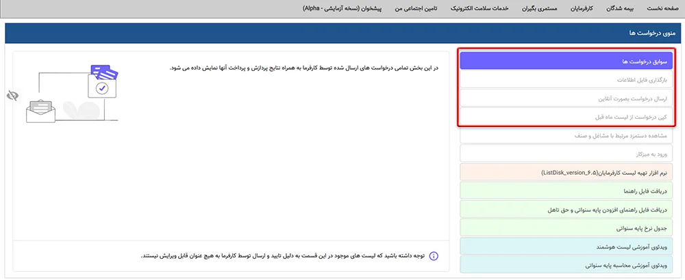The width and height of the screenshot is (685, 280).
Task: Click the description text starting در این بخش تمامی
Action: pyautogui.click(x=303, y=68)
